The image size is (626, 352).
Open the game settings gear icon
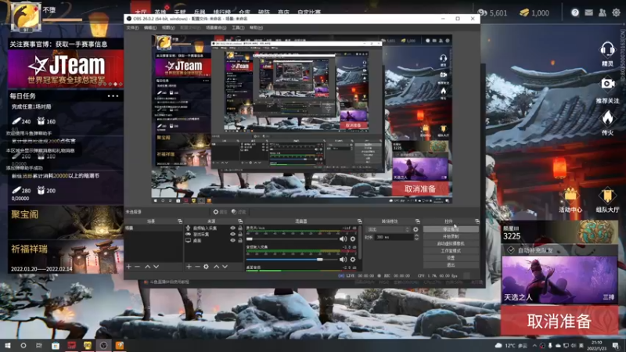(x=617, y=13)
